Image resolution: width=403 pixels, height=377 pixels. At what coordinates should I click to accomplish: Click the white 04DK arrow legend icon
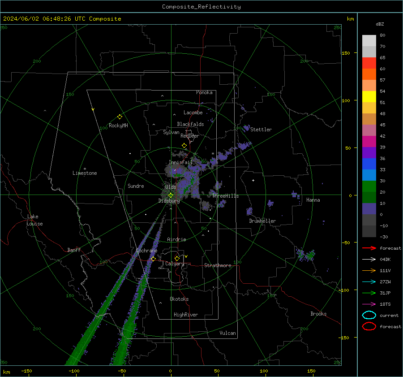[369, 259]
